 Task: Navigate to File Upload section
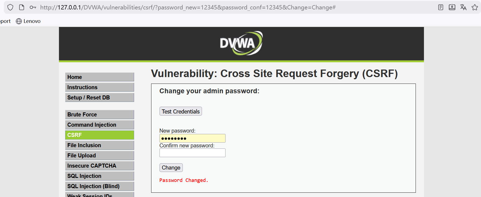pyautogui.click(x=99, y=155)
